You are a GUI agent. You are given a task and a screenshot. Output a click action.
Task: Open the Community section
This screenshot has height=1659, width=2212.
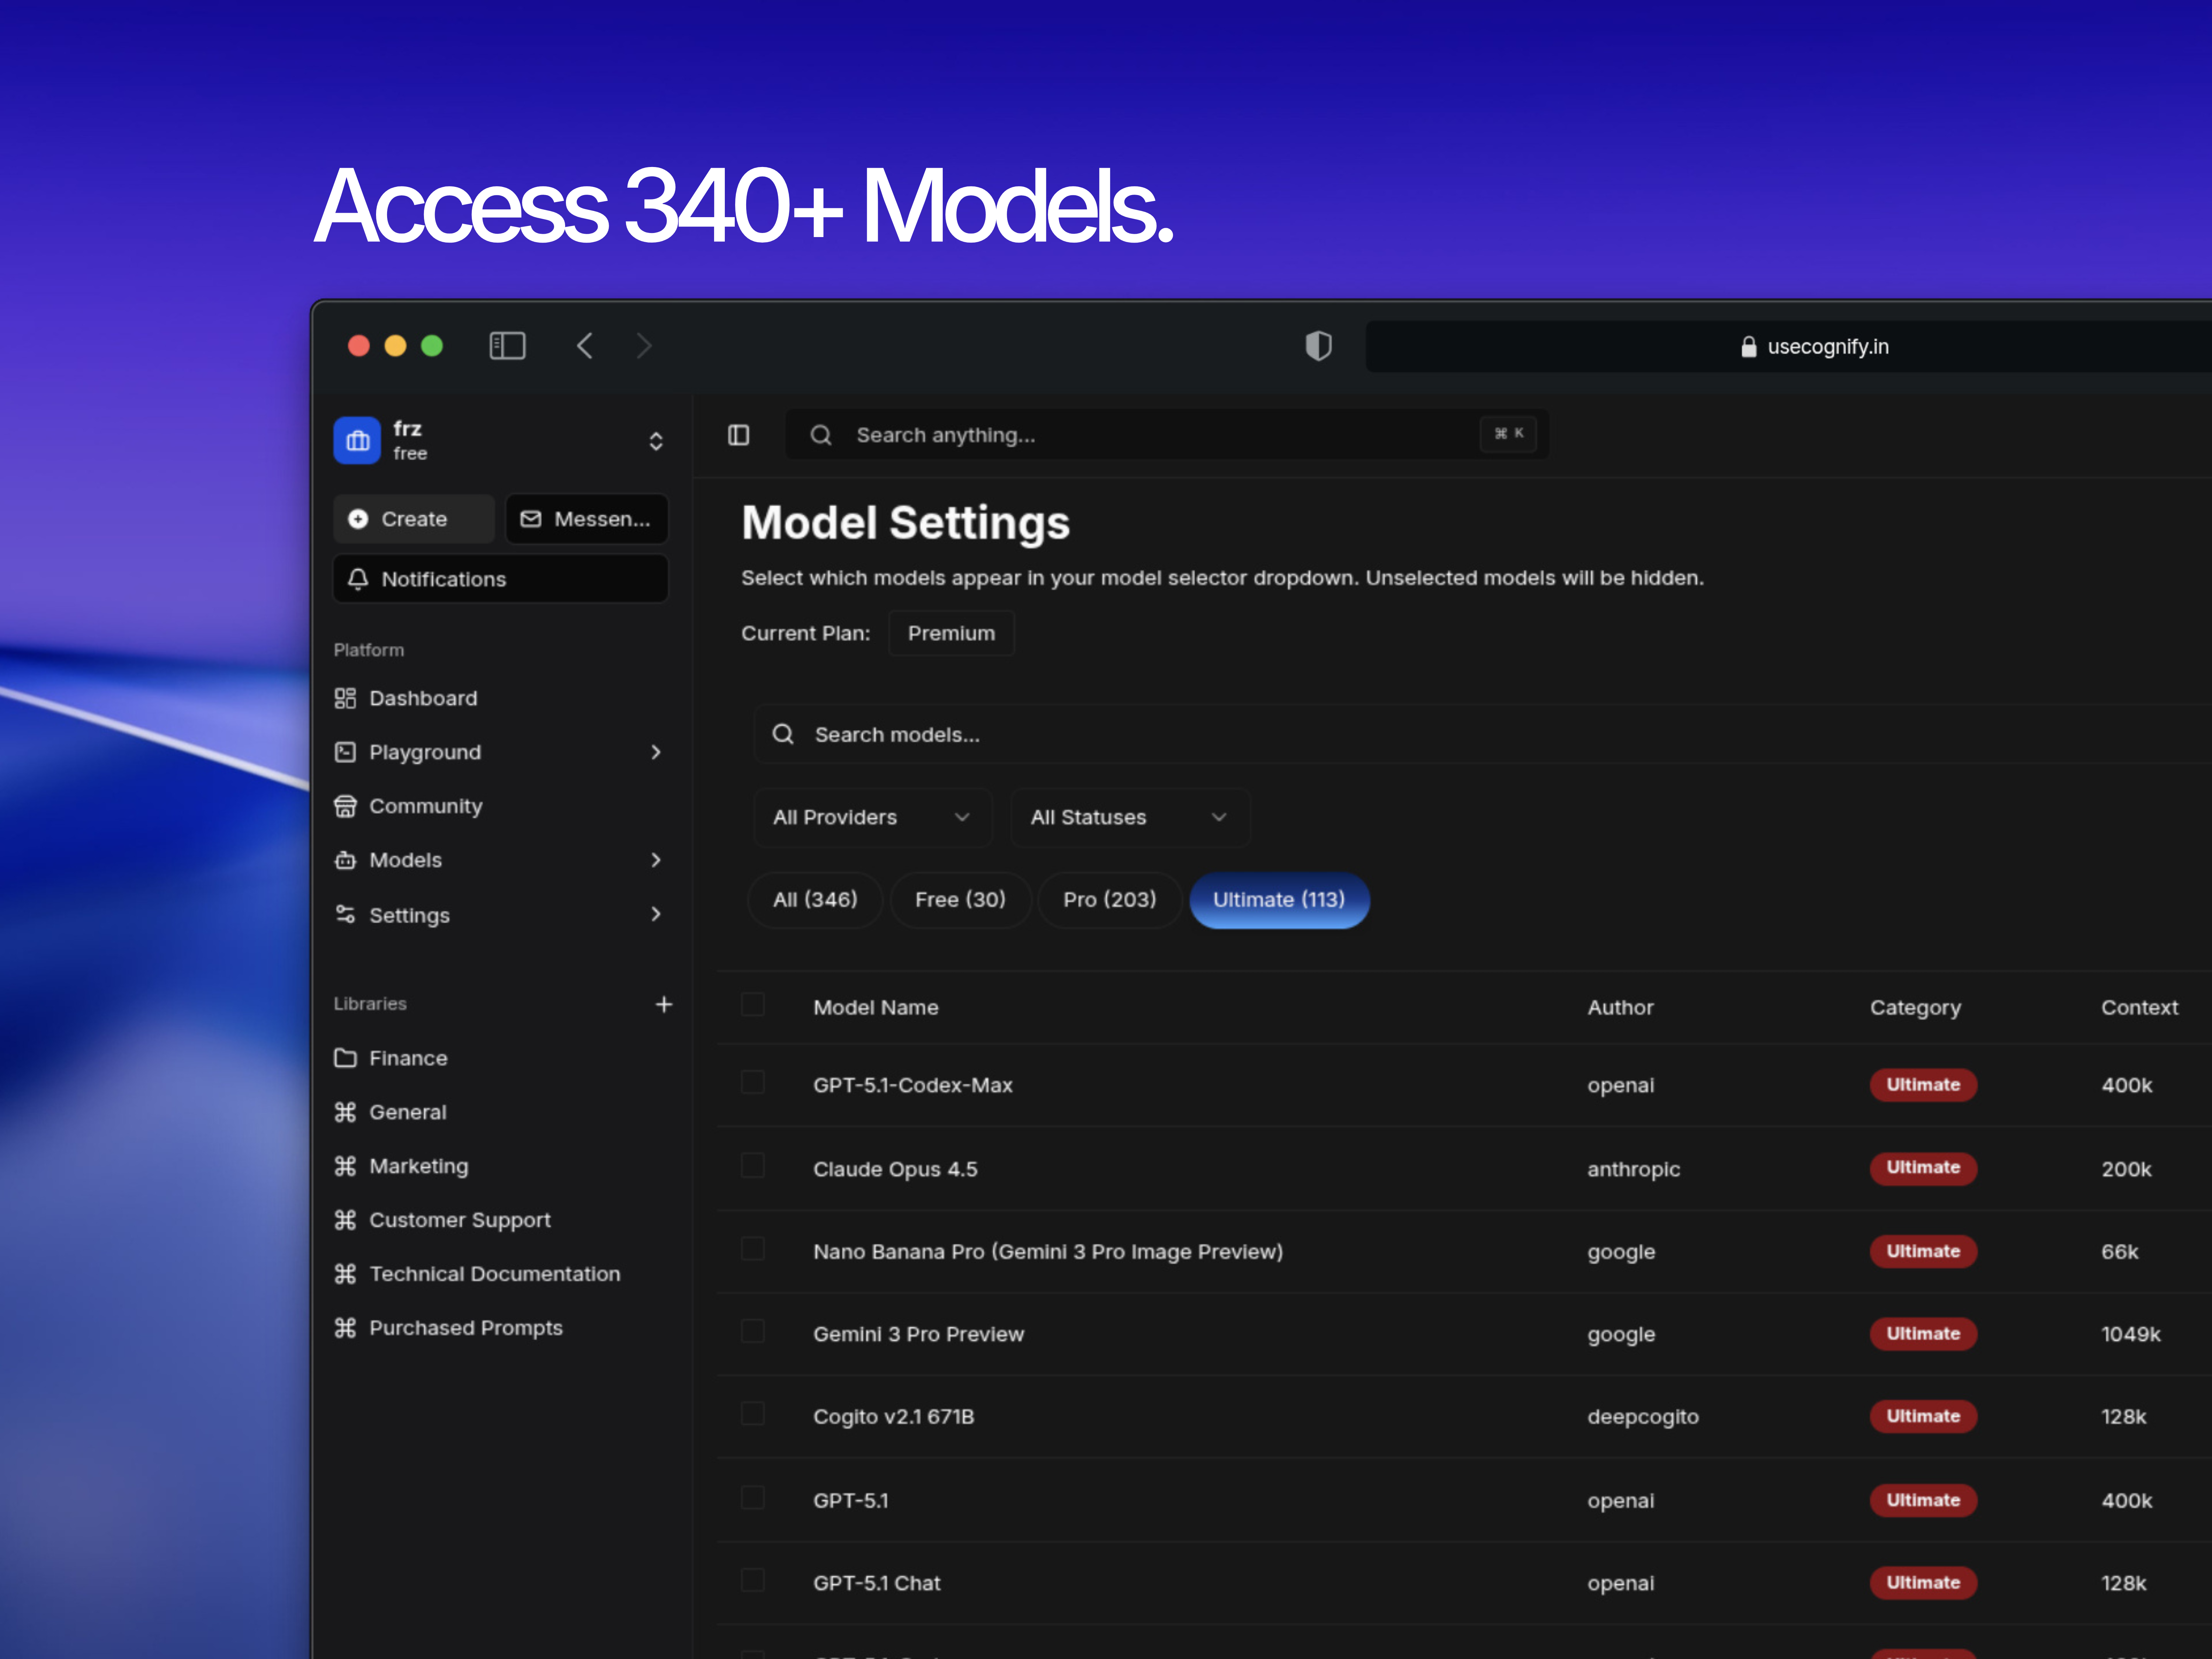click(x=426, y=806)
